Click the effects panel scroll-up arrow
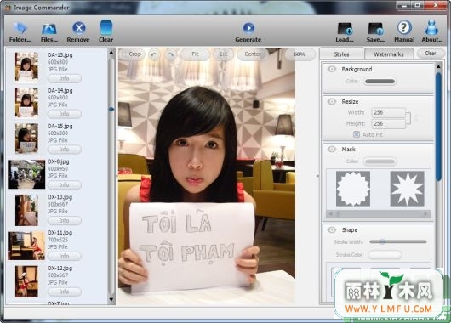 tap(438, 66)
